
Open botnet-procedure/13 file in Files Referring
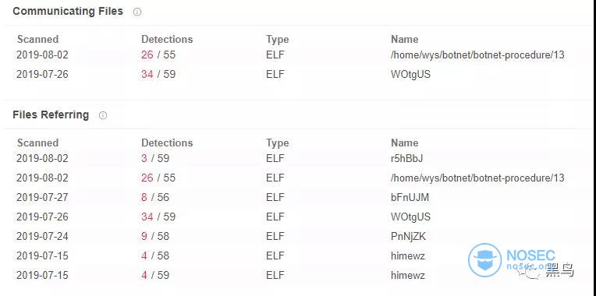(x=477, y=178)
